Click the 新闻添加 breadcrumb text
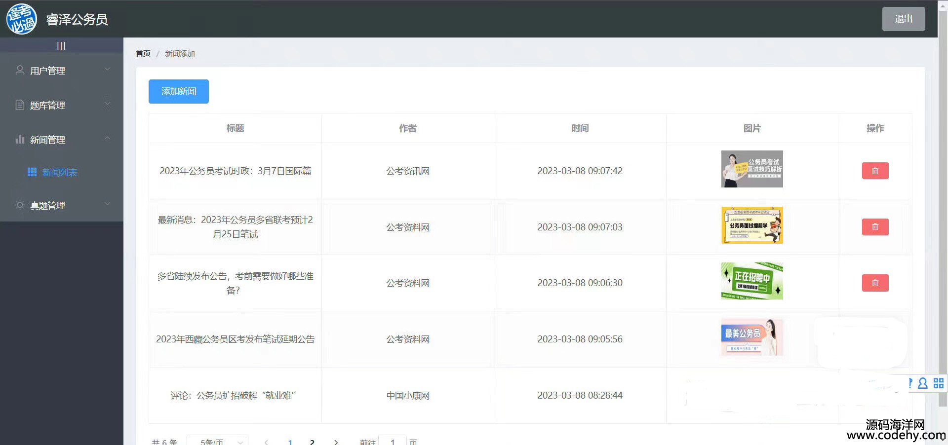948x445 pixels. tap(180, 53)
